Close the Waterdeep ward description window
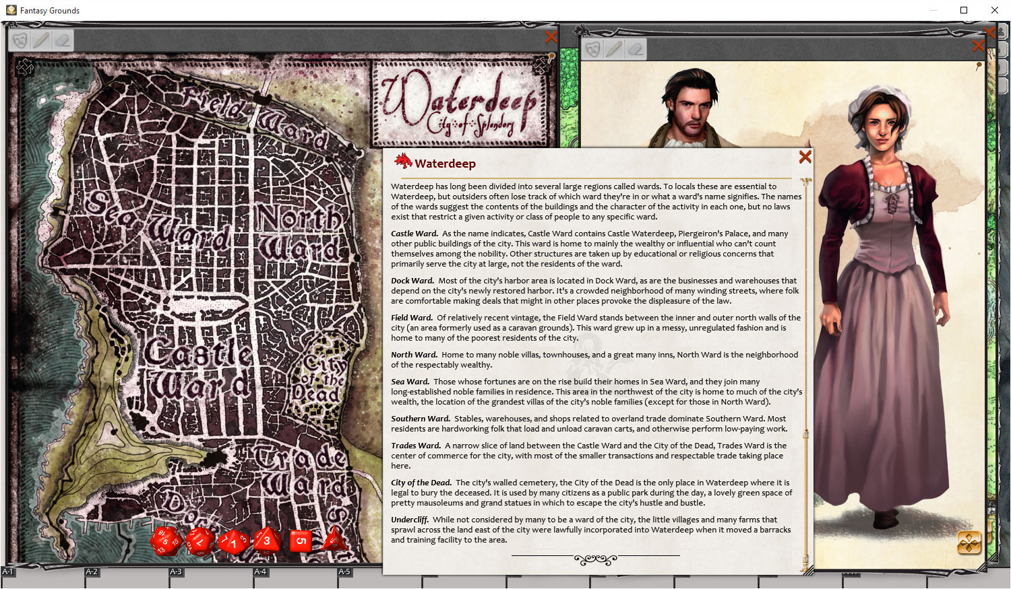 click(805, 156)
